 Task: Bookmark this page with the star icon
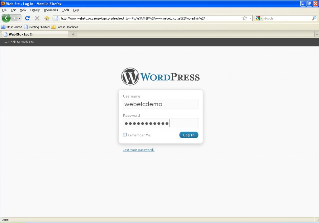[x=245, y=18]
